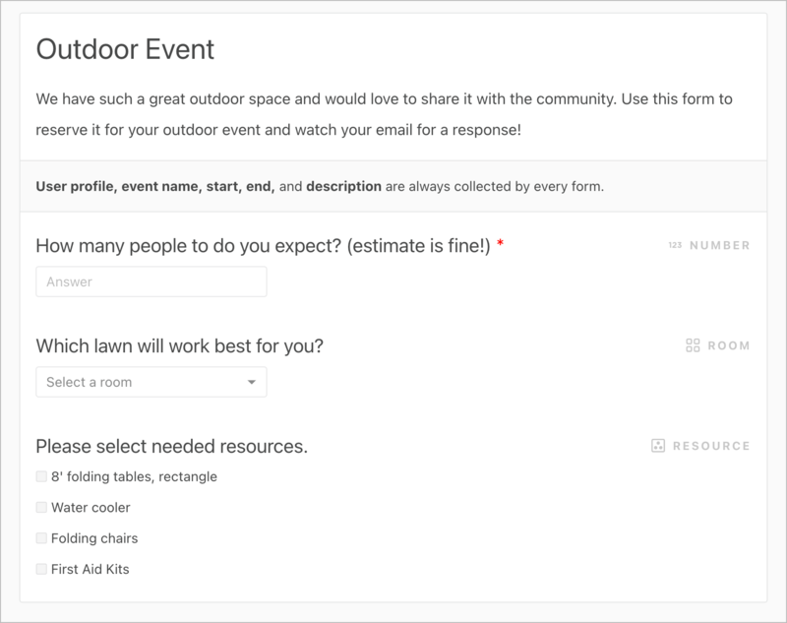Screen dimensions: 787x623
Task: Check the 8' folding tables option
Action: [x=40, y=476]
